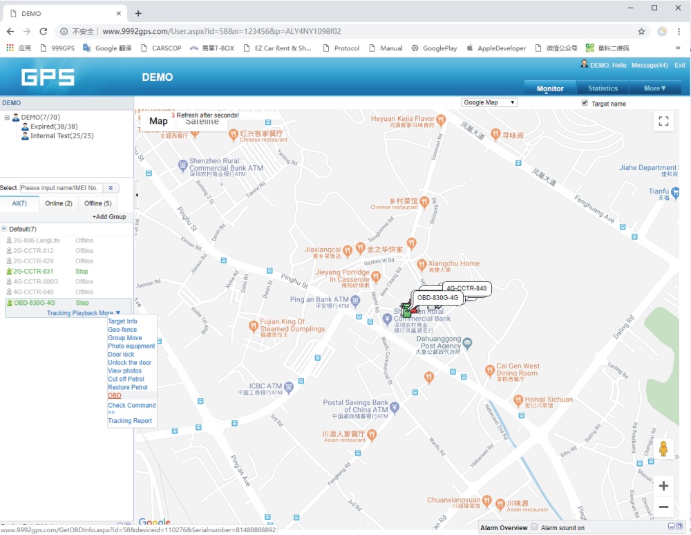Pick the Street View pegman
The height and width of the screenshot is (535, 691).
coord(663,449)
